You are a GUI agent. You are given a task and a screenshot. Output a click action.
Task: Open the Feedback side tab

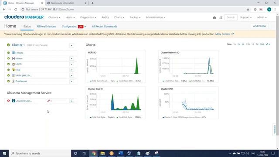275,130
